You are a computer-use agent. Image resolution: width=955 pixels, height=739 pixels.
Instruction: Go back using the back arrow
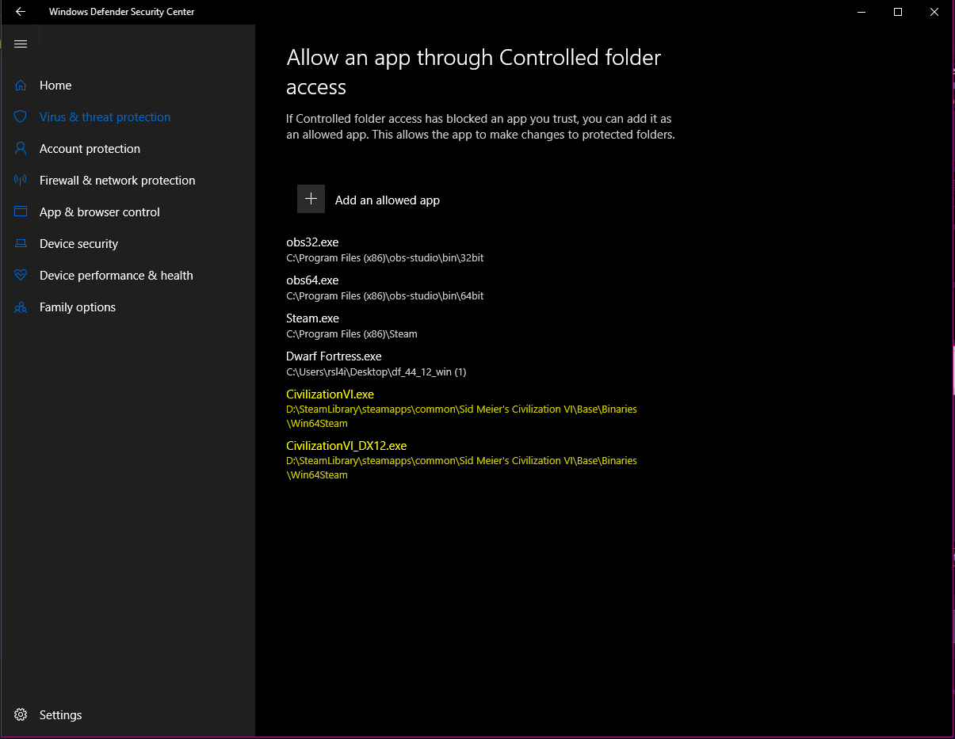tap(21, 12)
